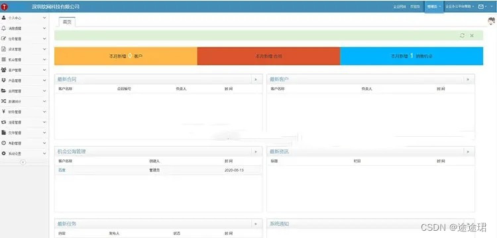Click the 最新任务 panel title
497x238 pixels.
coord(67,223)
